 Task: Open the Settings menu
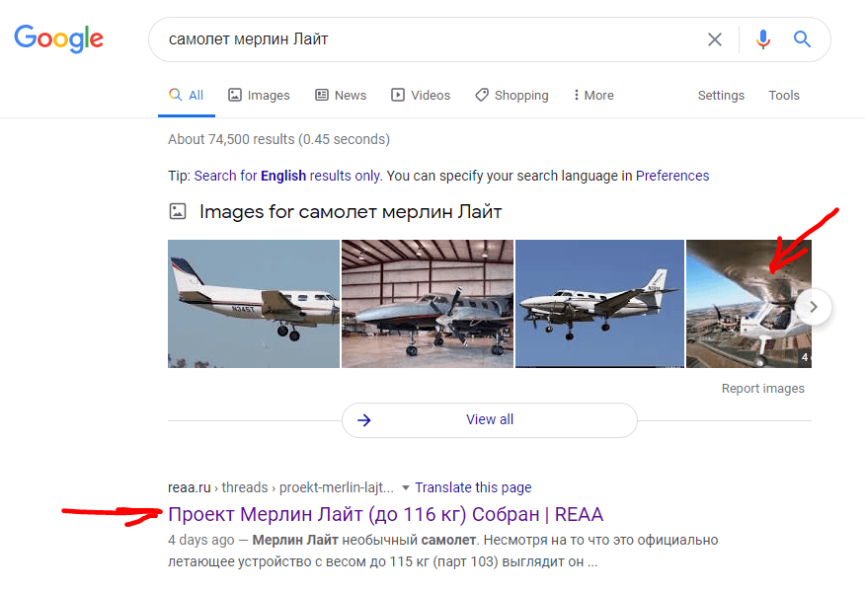click(721, 95)
